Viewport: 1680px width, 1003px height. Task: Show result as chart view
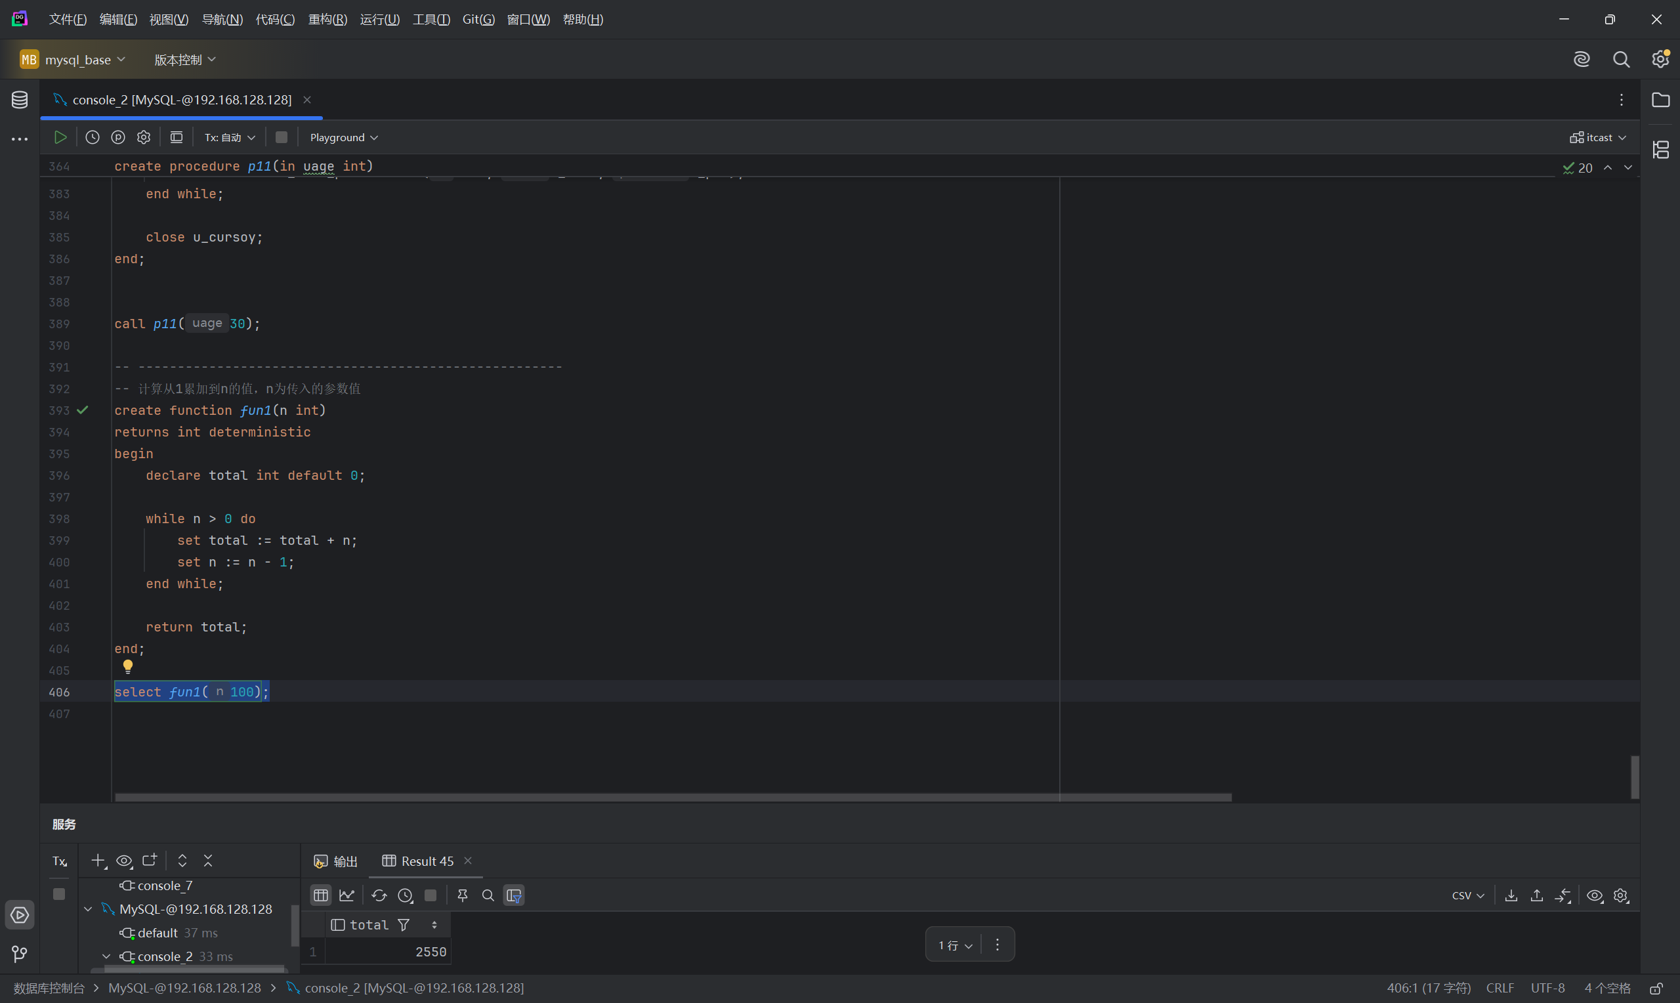click(x=346, y=895)
